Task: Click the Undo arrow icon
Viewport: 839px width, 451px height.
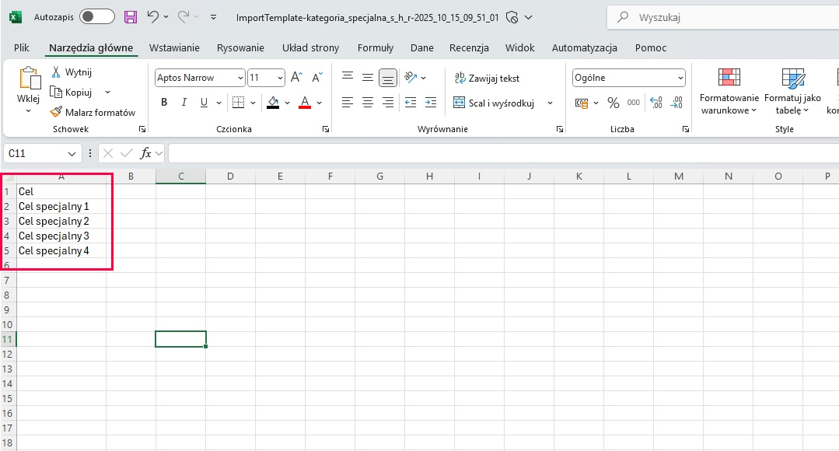Action: [x=153, y=17]
